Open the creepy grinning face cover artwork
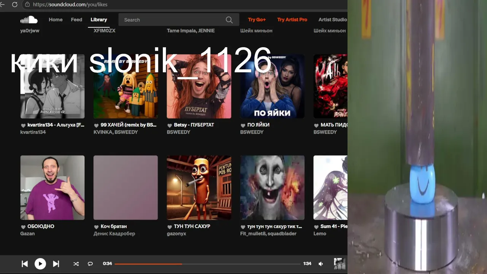487x274 pixels. click(x=272, y=188)
